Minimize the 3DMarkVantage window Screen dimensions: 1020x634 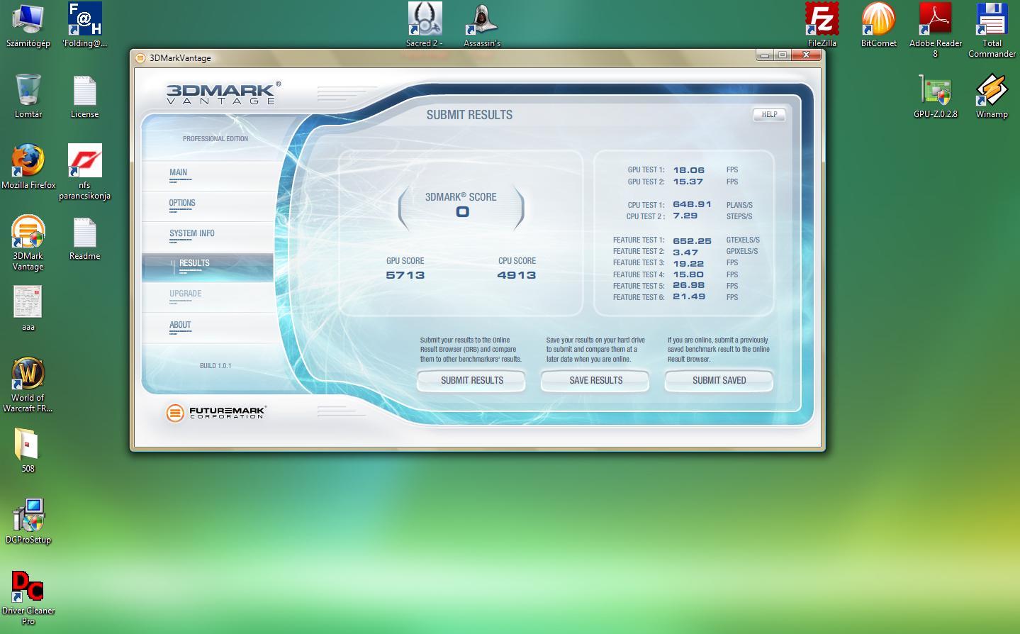pos(765,55)
